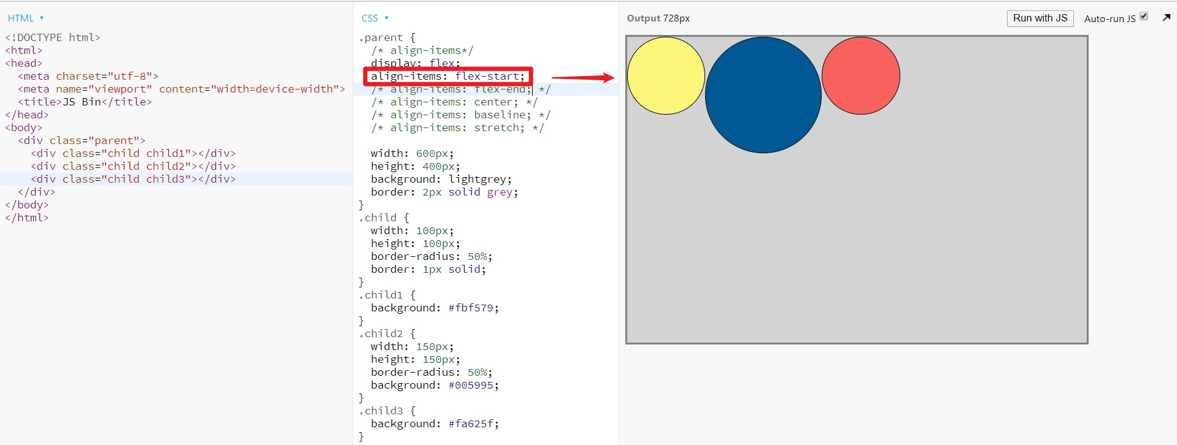Click the 'child child2' div line
1177x445 pixels.
tap(133, 166)
